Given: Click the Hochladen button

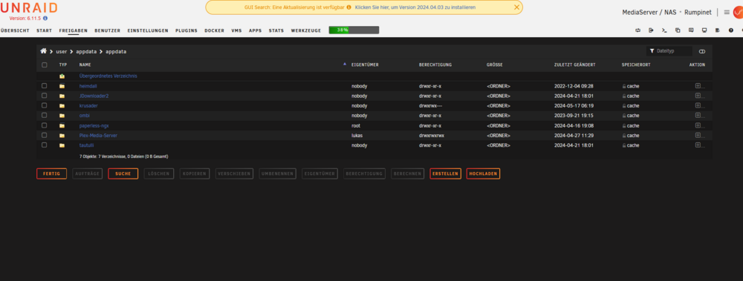Looking at the screenshot, I should [x=483, y=173].
